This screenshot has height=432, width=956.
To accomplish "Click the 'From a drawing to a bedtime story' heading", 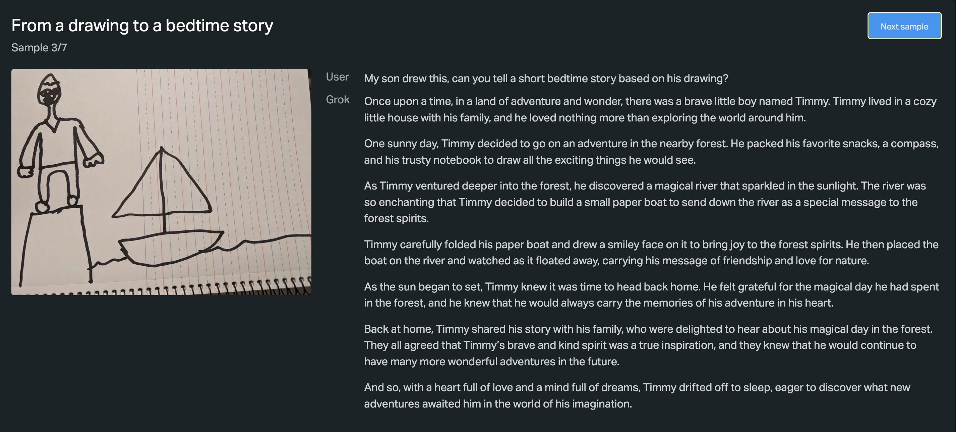I will click(142, 25).
